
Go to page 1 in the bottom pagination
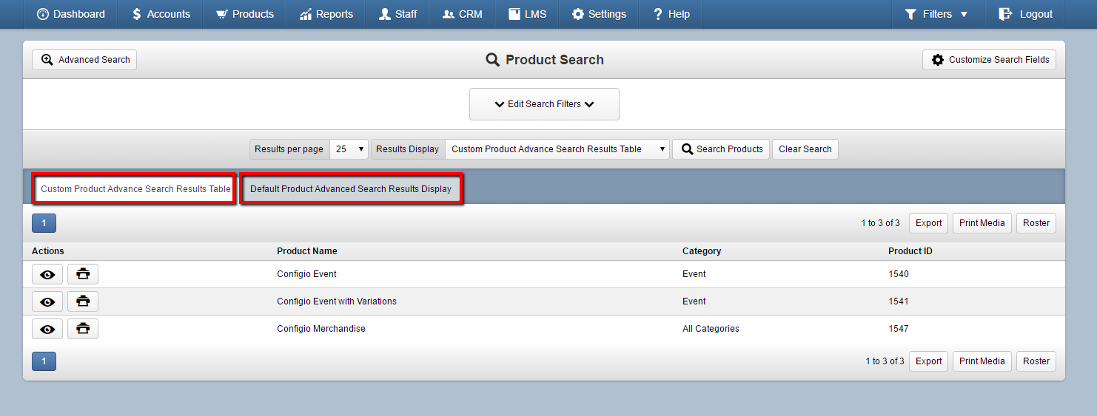point(44,361)
